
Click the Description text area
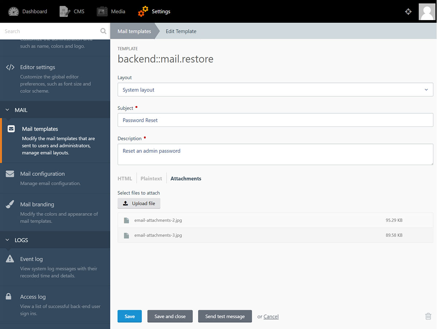[275, 154]
